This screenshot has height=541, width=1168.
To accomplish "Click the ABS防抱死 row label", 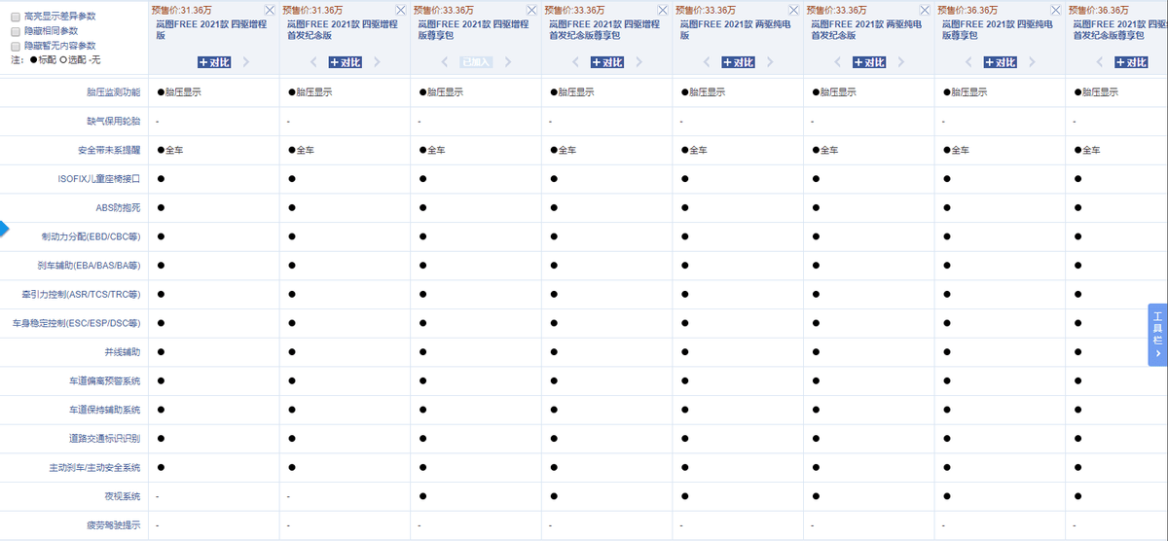I will [x=118, y=208].
